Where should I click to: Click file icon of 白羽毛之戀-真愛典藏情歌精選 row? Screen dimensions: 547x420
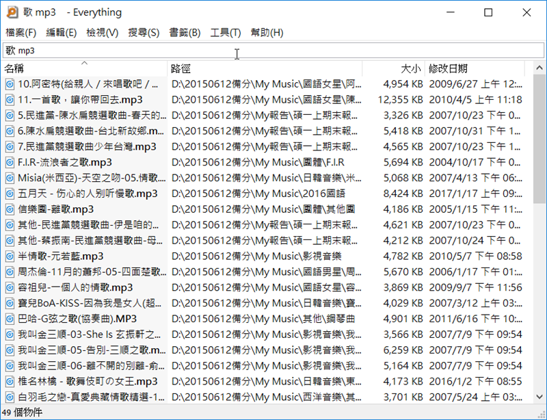click(10, 397)
